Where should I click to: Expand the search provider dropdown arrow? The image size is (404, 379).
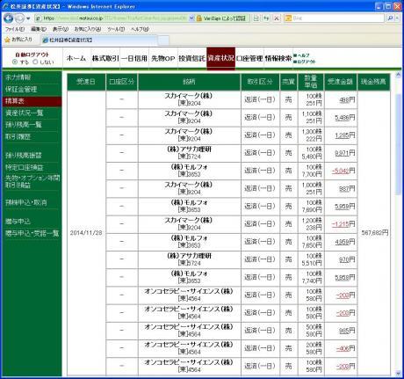tap(397, 18)
